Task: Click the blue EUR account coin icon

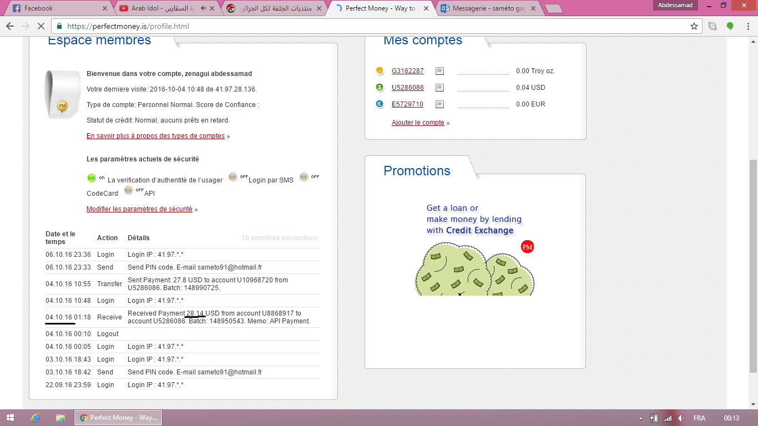Action: click(380, 104)
